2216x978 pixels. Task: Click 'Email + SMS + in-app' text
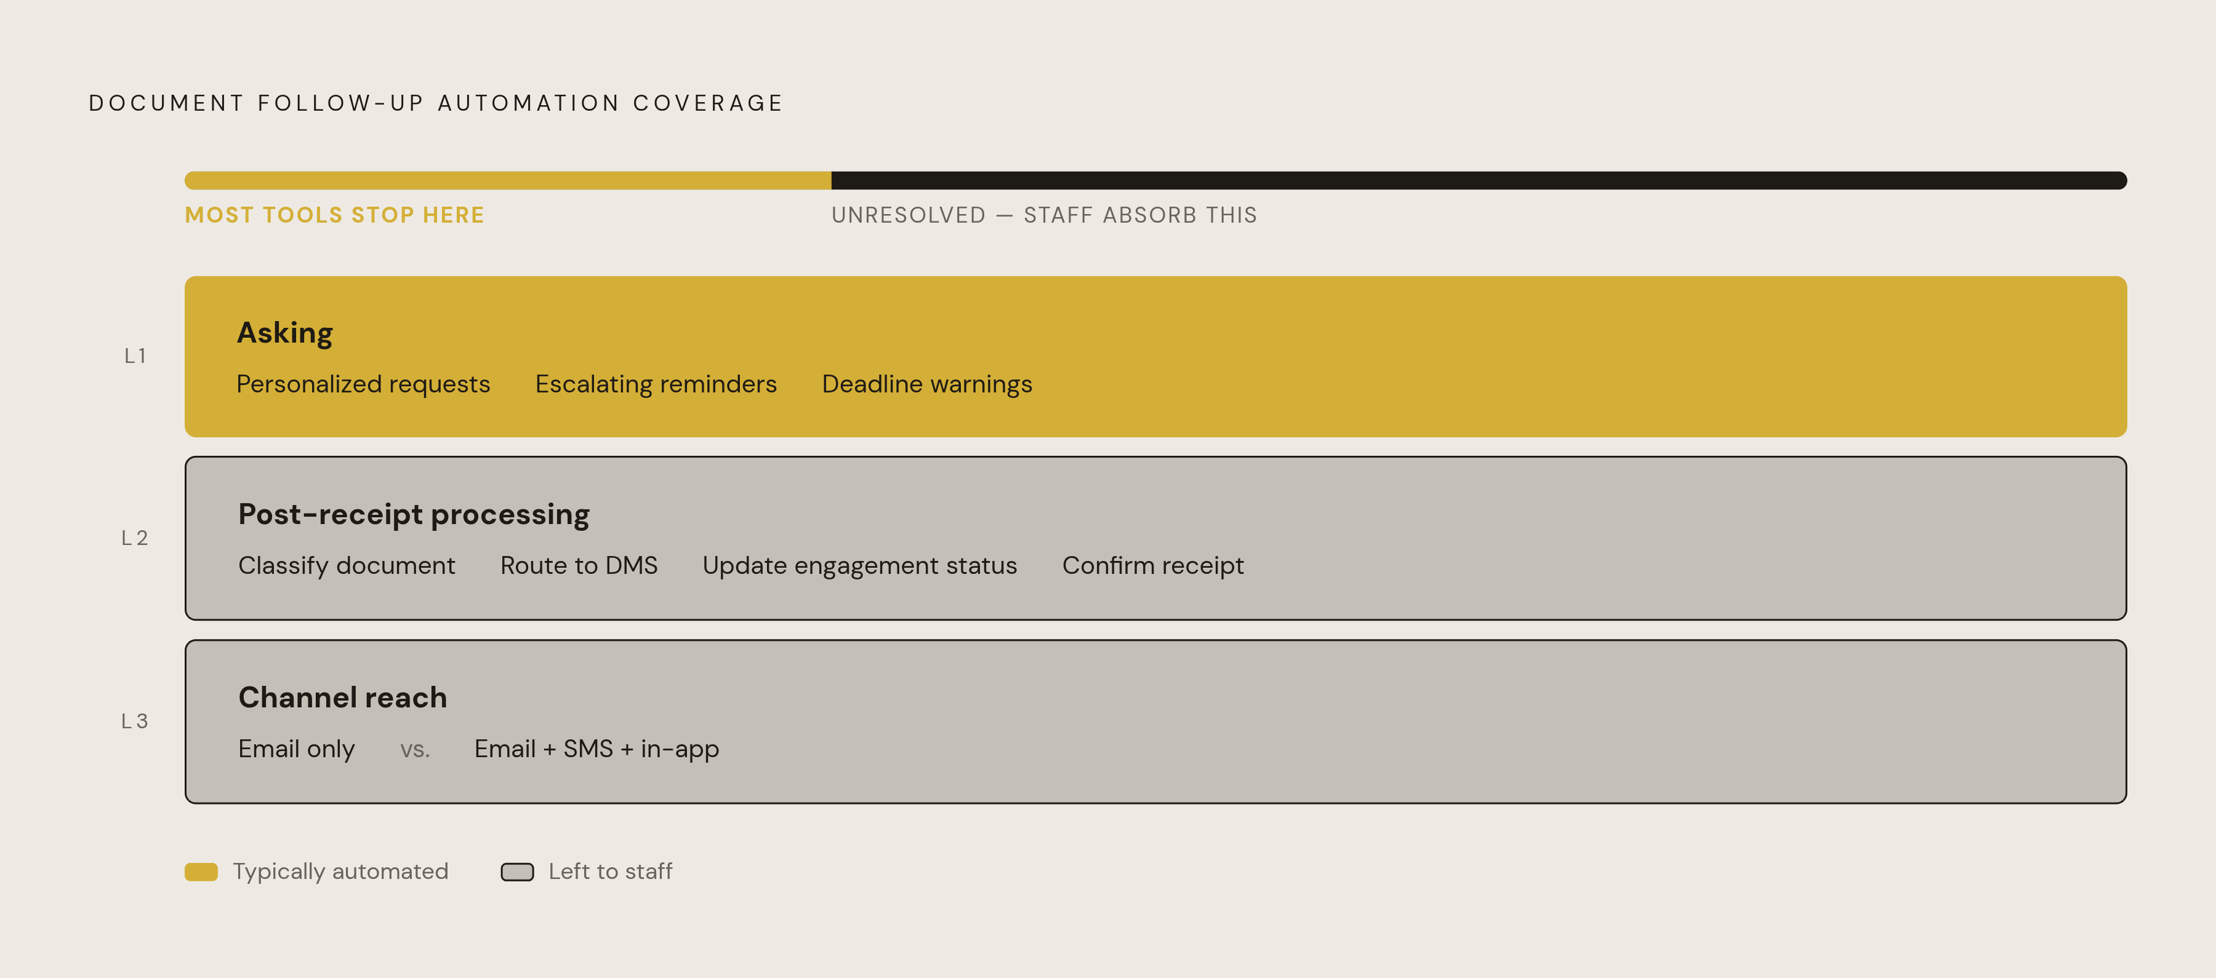coord(596,749)
